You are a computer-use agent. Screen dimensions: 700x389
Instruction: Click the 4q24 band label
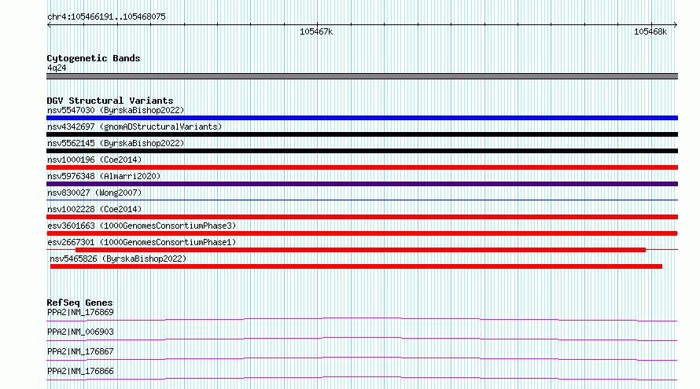pos(57,68)
